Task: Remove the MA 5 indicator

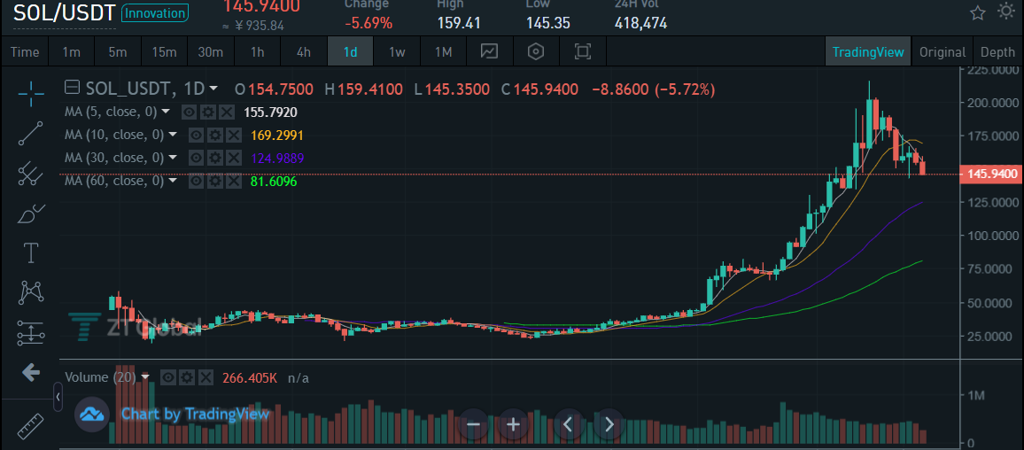Action: 226,112
